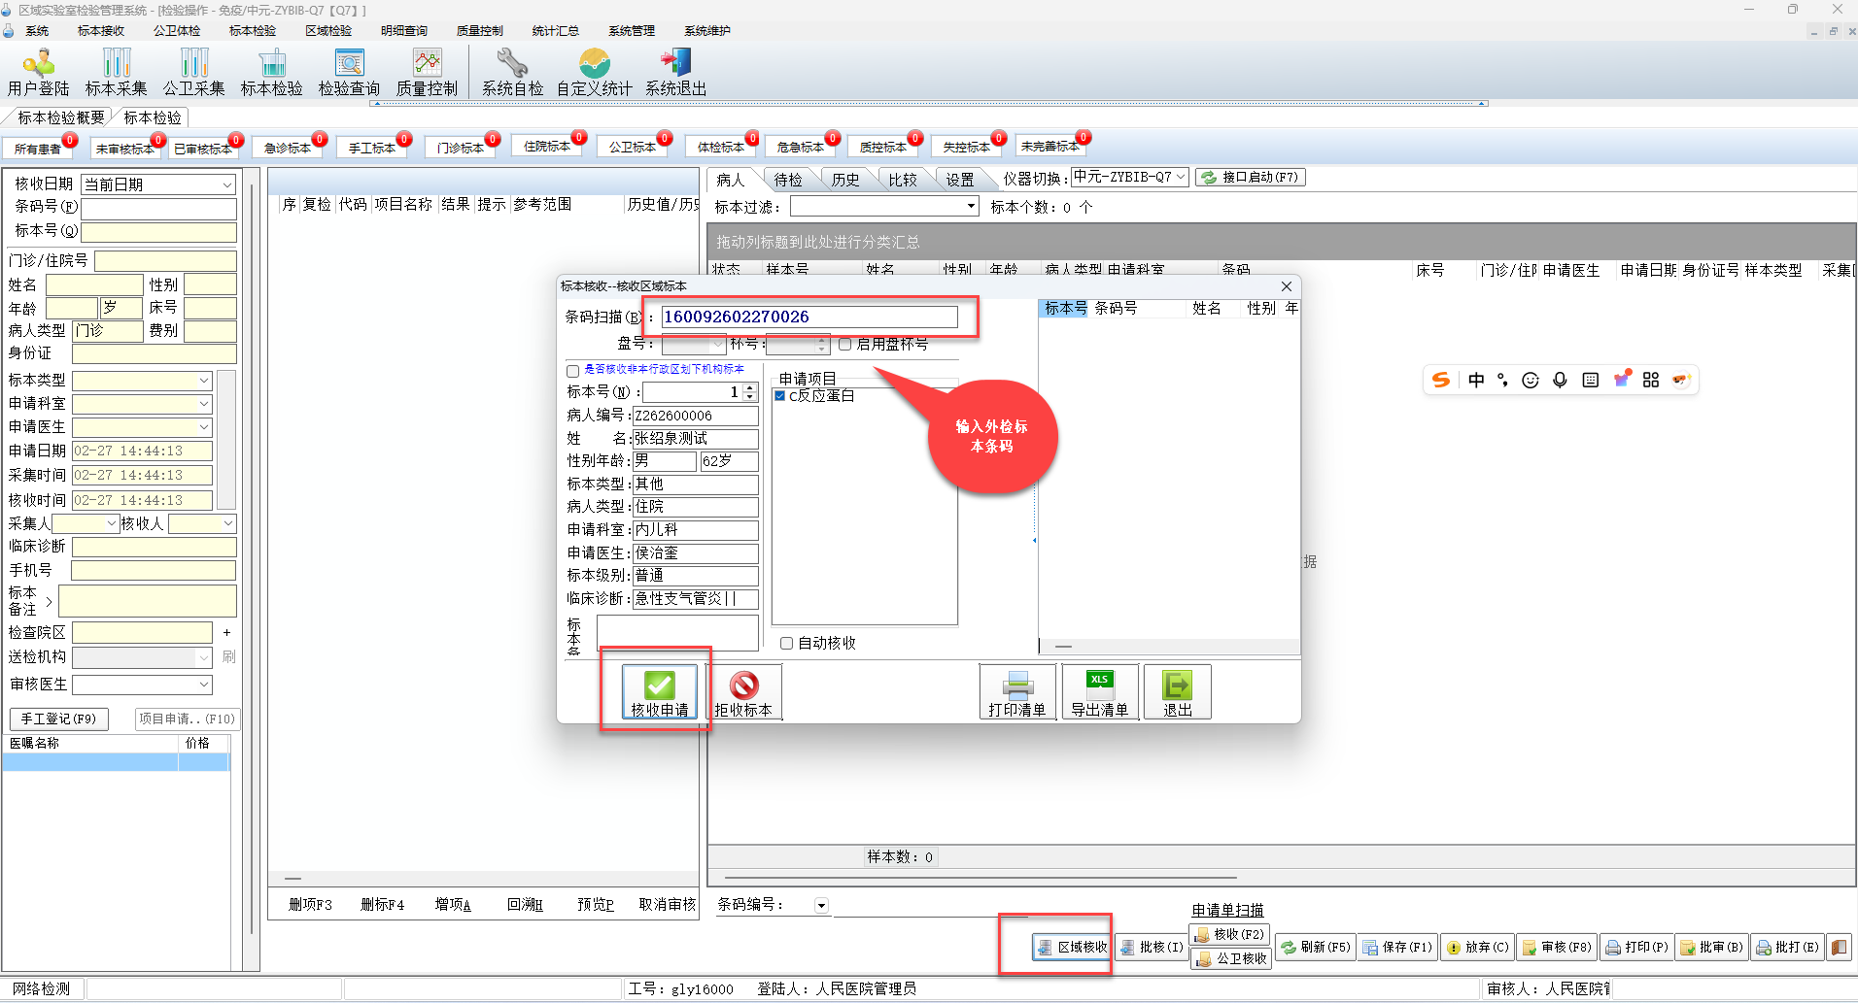This screenshot has width=1858, height=1003.
Task: Open the 统计汇总 menu
Action: 555,31
